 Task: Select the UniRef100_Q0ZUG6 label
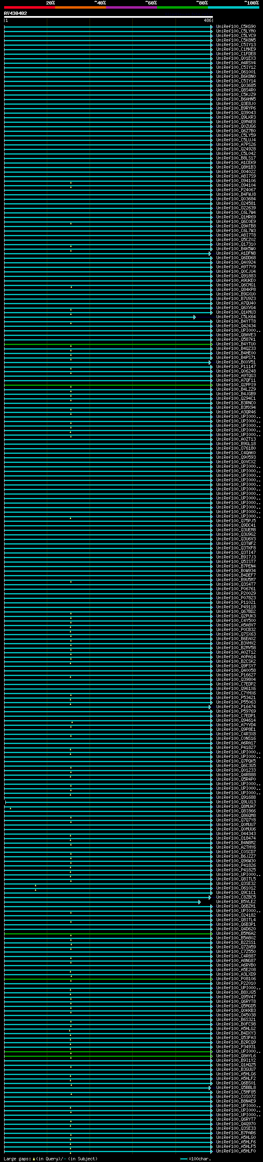(236, 126)
